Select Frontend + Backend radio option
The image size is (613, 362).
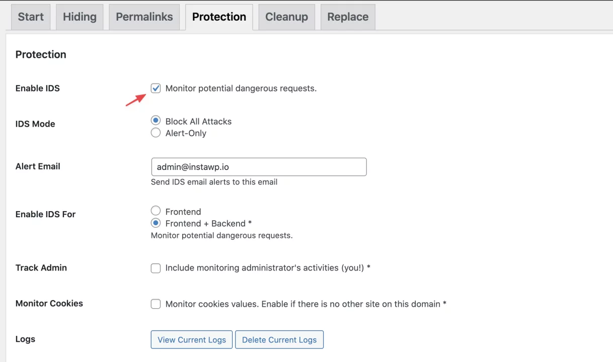(x=156, y=223)
